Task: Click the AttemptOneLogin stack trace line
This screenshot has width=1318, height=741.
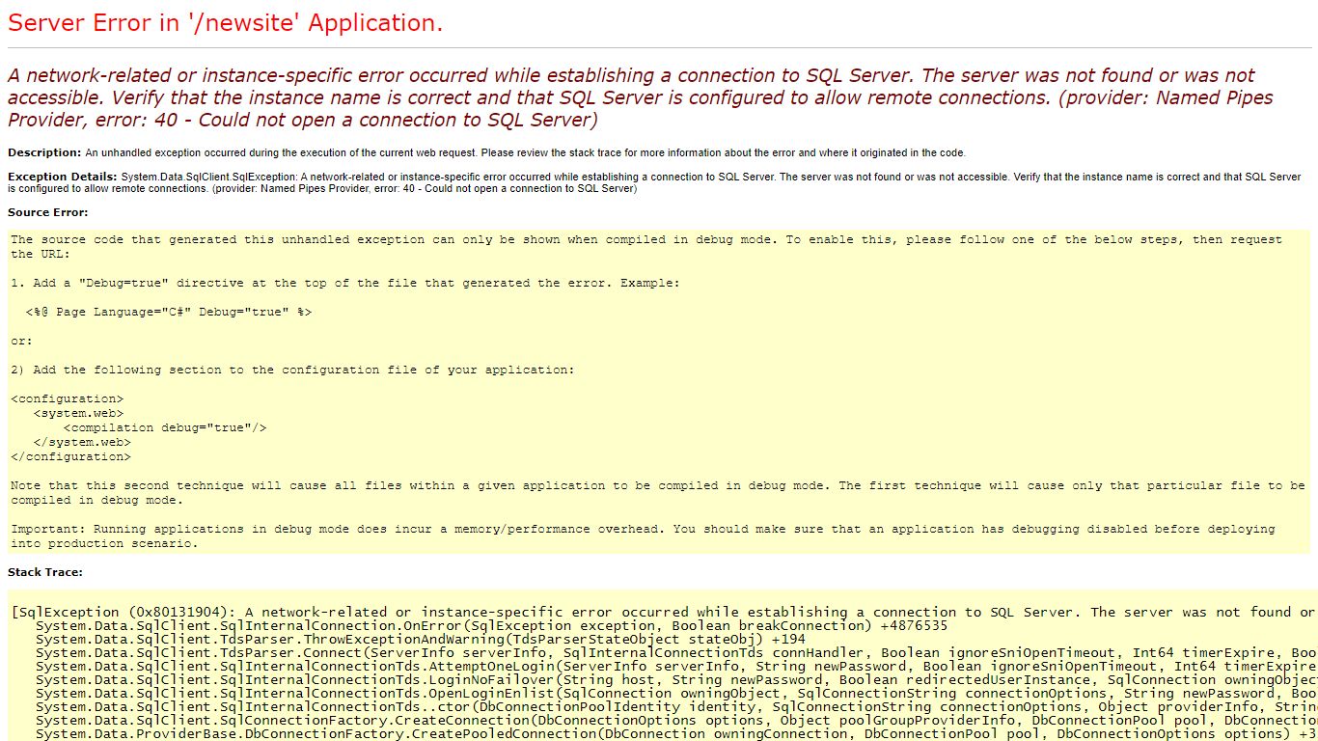Action: (x=675, y=666)
